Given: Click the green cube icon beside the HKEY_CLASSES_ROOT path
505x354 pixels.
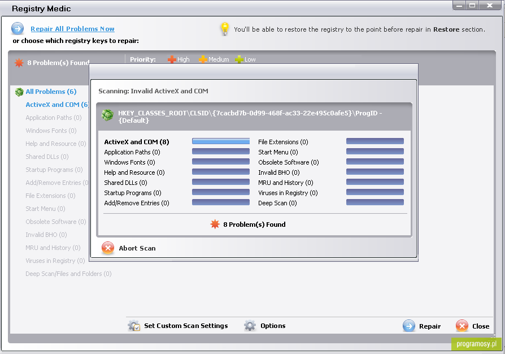Looking at the screenshot, I should point(107,114).
